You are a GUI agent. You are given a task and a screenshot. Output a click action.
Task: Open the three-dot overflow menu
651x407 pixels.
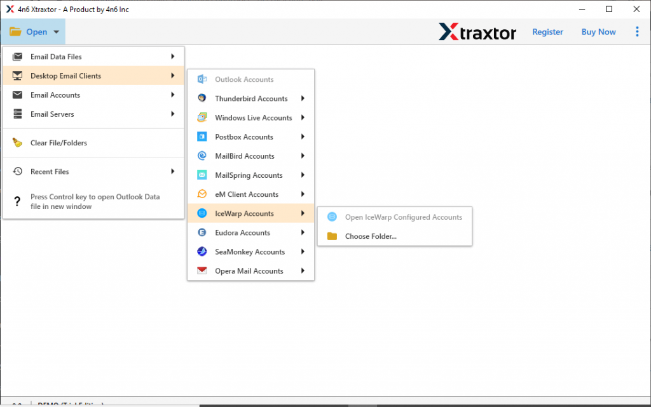(637, 31)
